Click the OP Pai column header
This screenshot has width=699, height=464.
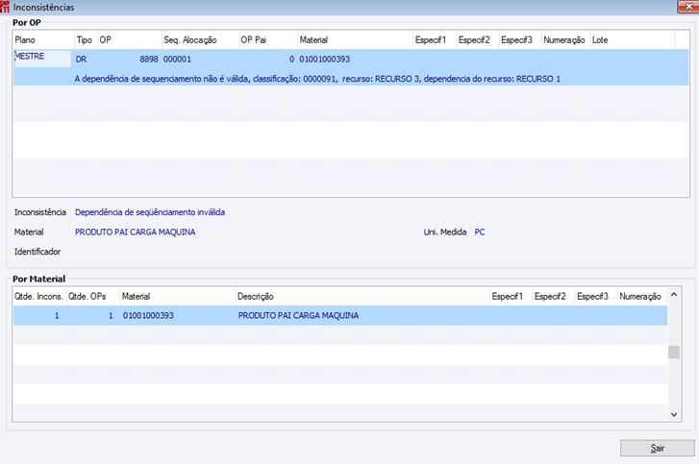[268, 39]
